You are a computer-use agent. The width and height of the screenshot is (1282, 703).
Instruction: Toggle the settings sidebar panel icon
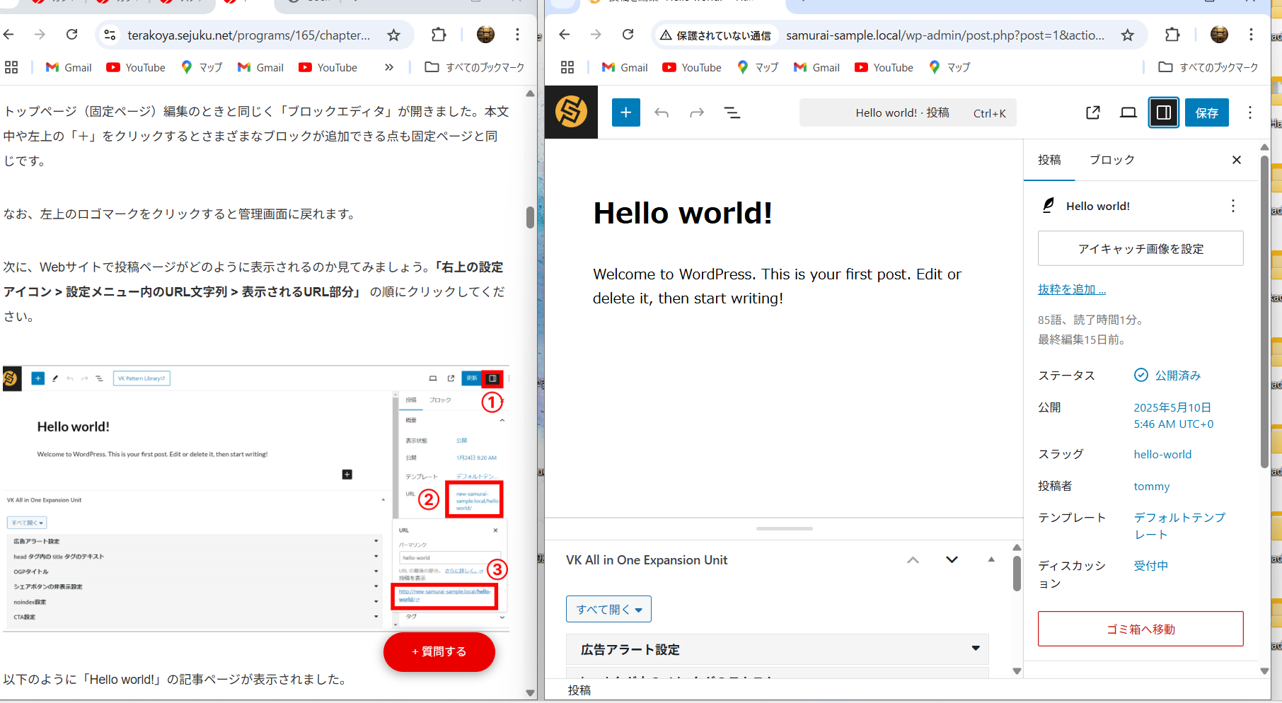click(1164, 112)
